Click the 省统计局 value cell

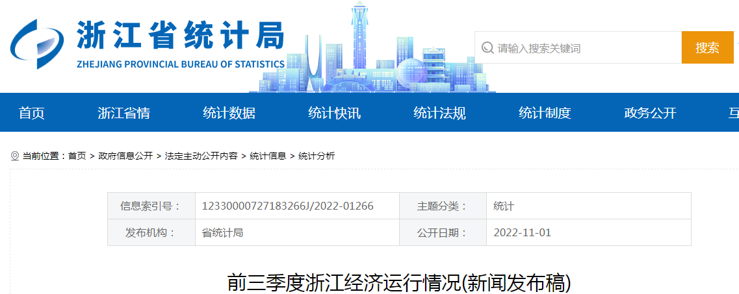(298, 232)
